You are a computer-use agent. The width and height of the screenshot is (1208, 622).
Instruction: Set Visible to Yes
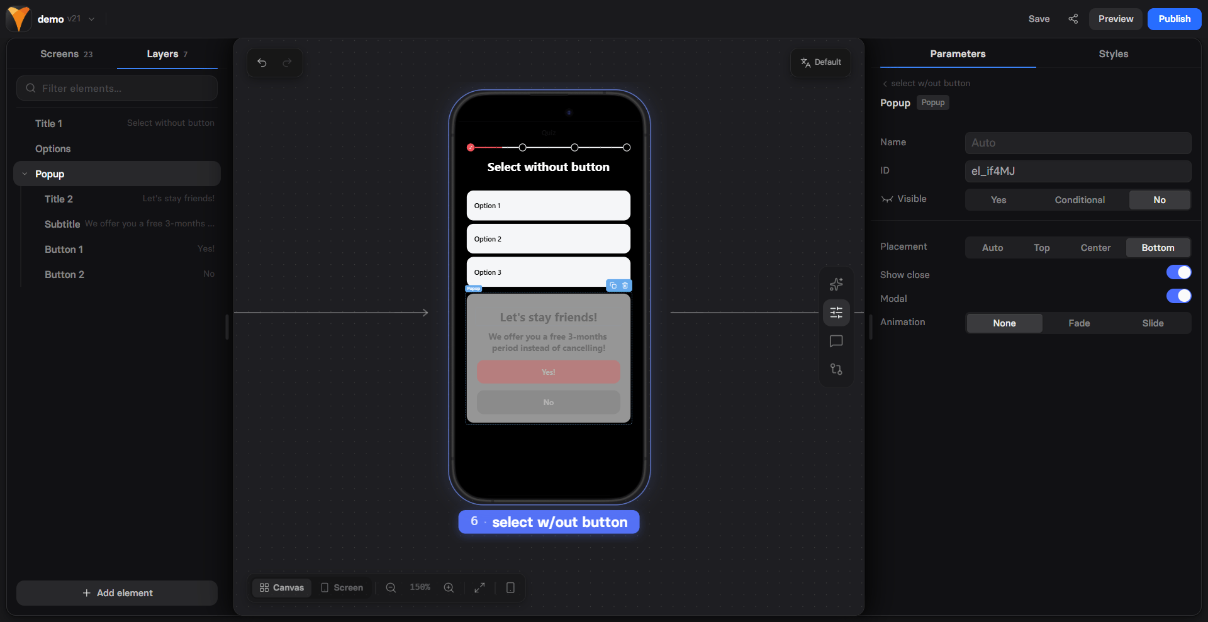tap(998, 200)
